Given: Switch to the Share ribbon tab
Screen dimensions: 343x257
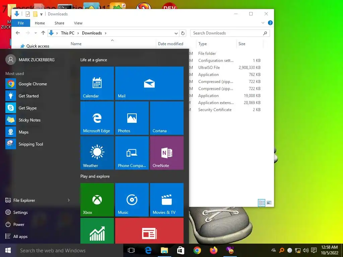Looking at the screenshot, I should click(x=60, y=23).
